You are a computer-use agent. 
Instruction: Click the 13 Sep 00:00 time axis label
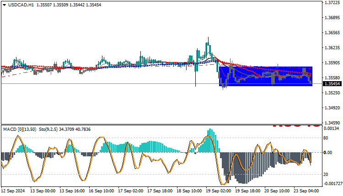pos(43,191)
